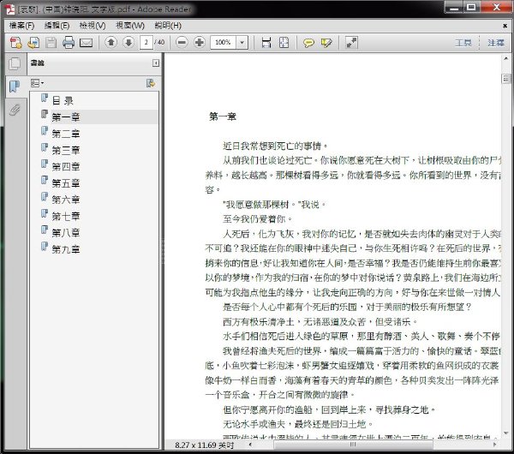The image size is (514, 454).
Task: Click the zoom percentage field showing 100%
Action: 224,42
